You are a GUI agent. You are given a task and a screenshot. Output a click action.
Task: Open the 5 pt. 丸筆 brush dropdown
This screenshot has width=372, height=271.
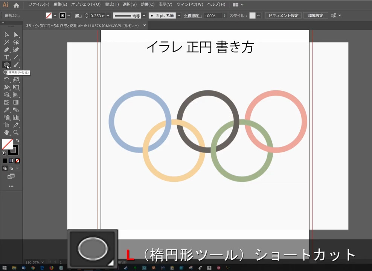click(178, 16)
